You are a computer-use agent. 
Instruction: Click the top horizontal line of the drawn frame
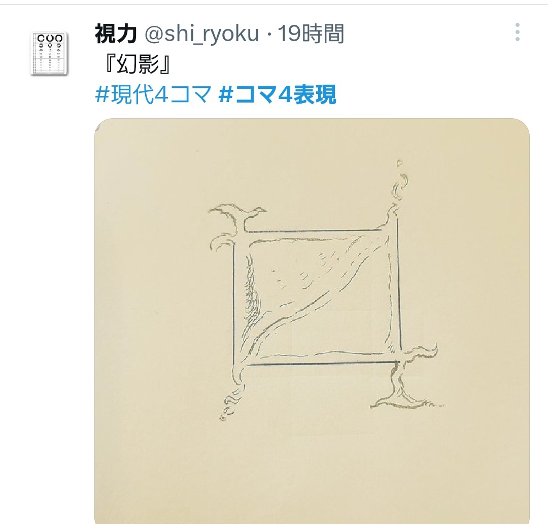point(312,231)
